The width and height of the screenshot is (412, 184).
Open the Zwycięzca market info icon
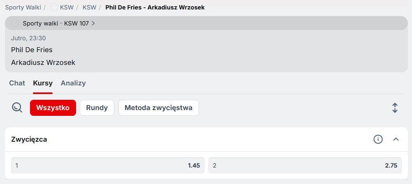point(378,139)
